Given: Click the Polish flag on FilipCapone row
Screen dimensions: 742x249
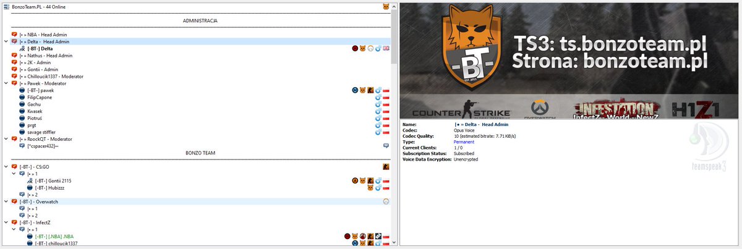Looking at the screenshot, I should tap(386, 97).
